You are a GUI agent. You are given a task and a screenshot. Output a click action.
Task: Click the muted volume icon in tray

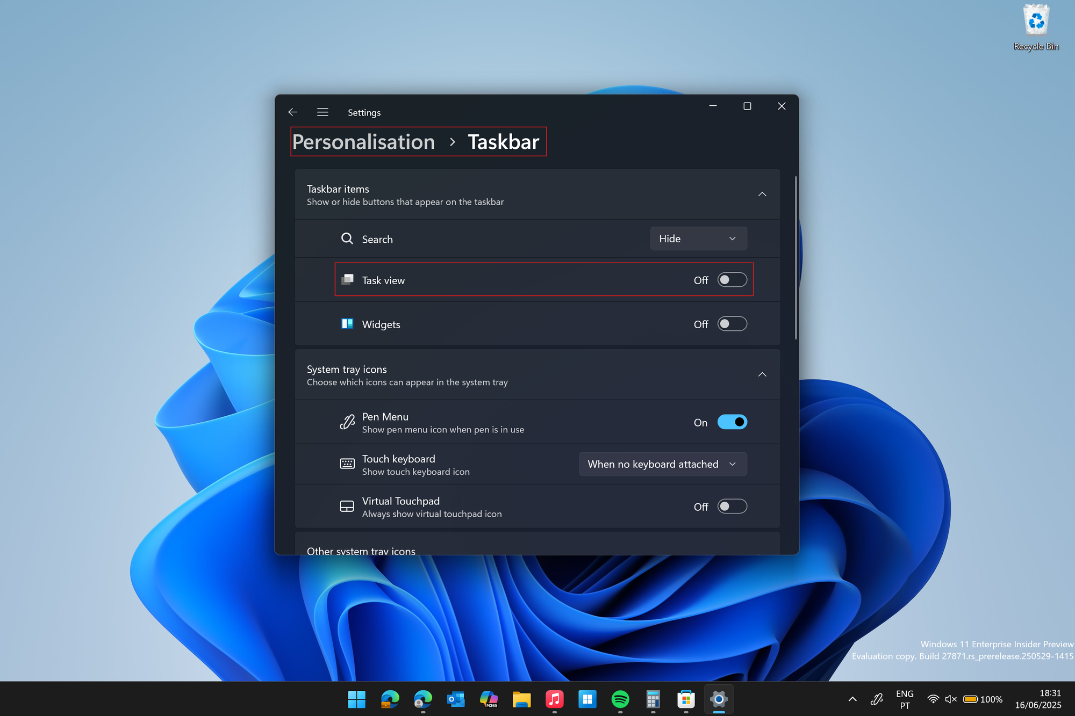point(951,699)
